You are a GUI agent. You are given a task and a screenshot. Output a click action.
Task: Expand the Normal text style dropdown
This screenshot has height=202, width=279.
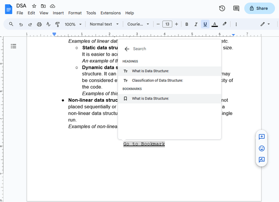[104, 24]
